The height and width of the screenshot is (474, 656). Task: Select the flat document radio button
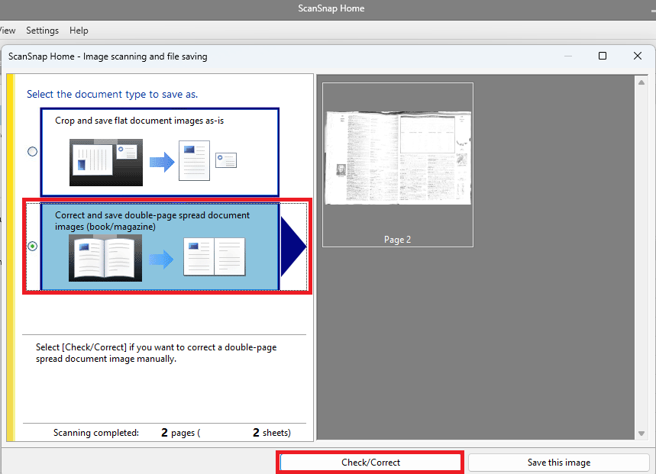click(x=32, y=152)
